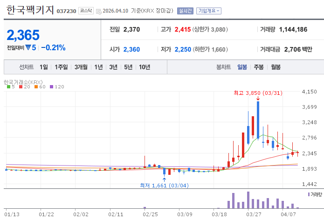Click the 고가 value 2,415

pyautogui.click(x=183, y=29)
